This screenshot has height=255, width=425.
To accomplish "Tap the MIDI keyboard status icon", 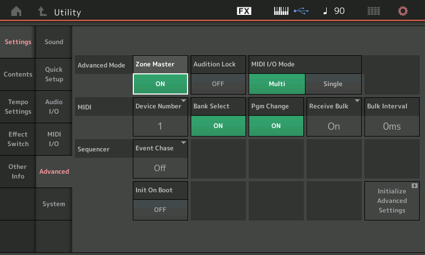I will click(x=281, y=11).
